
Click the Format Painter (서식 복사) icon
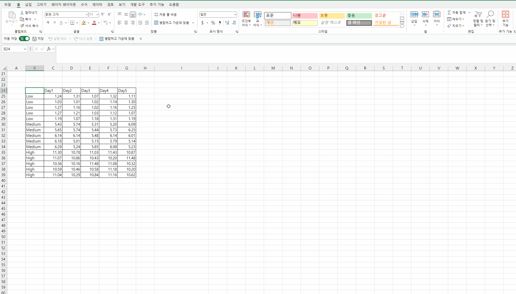click(x=22, y=26)
